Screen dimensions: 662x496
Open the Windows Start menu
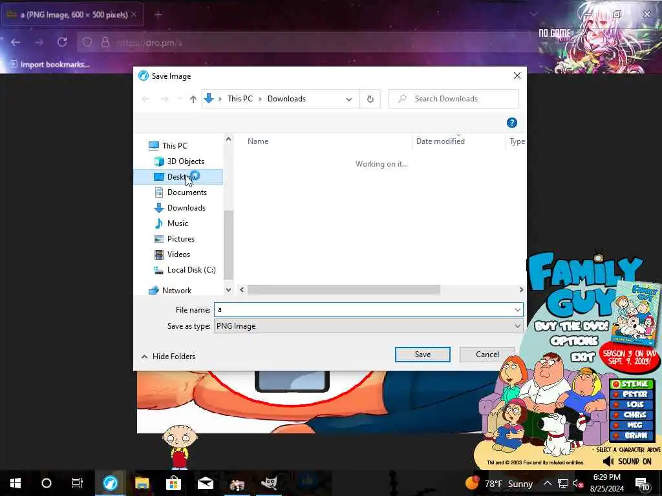click(x=16, y=483)
